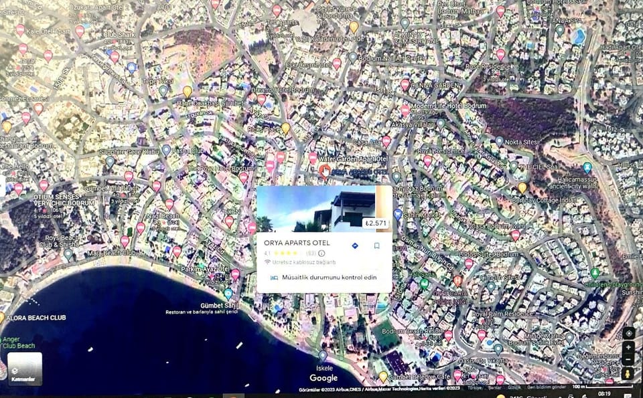643x398 pixels.
Task: Click the ₺2.571 price label on the map
Action: [376, 223]
